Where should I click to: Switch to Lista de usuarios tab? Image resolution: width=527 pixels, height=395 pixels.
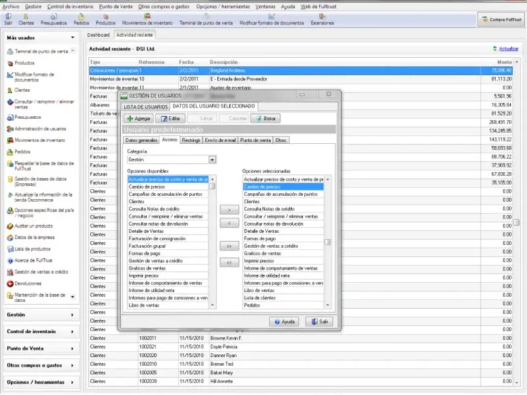146,107
